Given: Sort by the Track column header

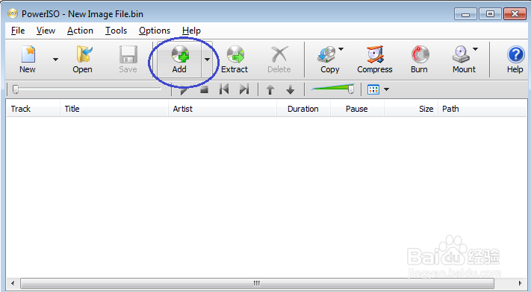Looking at the screenshot, I should [x=33, y=109].
